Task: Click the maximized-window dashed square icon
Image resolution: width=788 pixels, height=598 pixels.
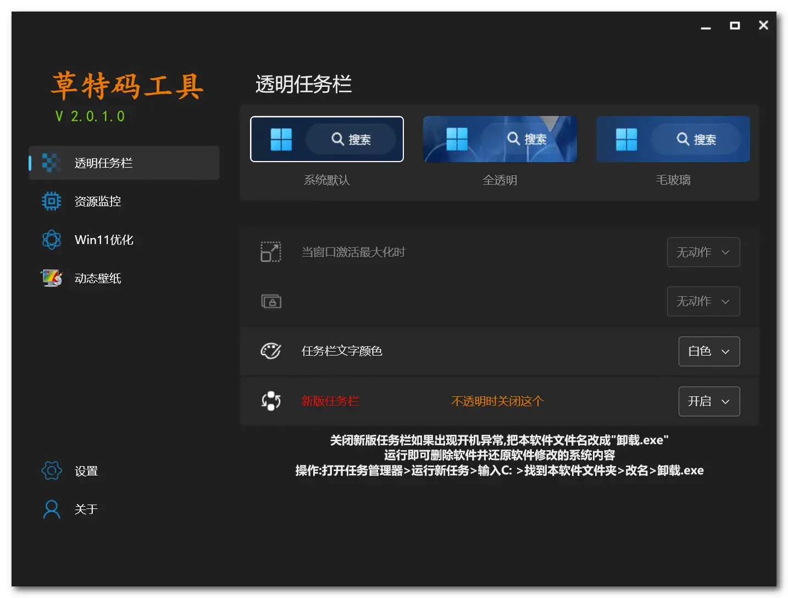Action: point(270,252)
